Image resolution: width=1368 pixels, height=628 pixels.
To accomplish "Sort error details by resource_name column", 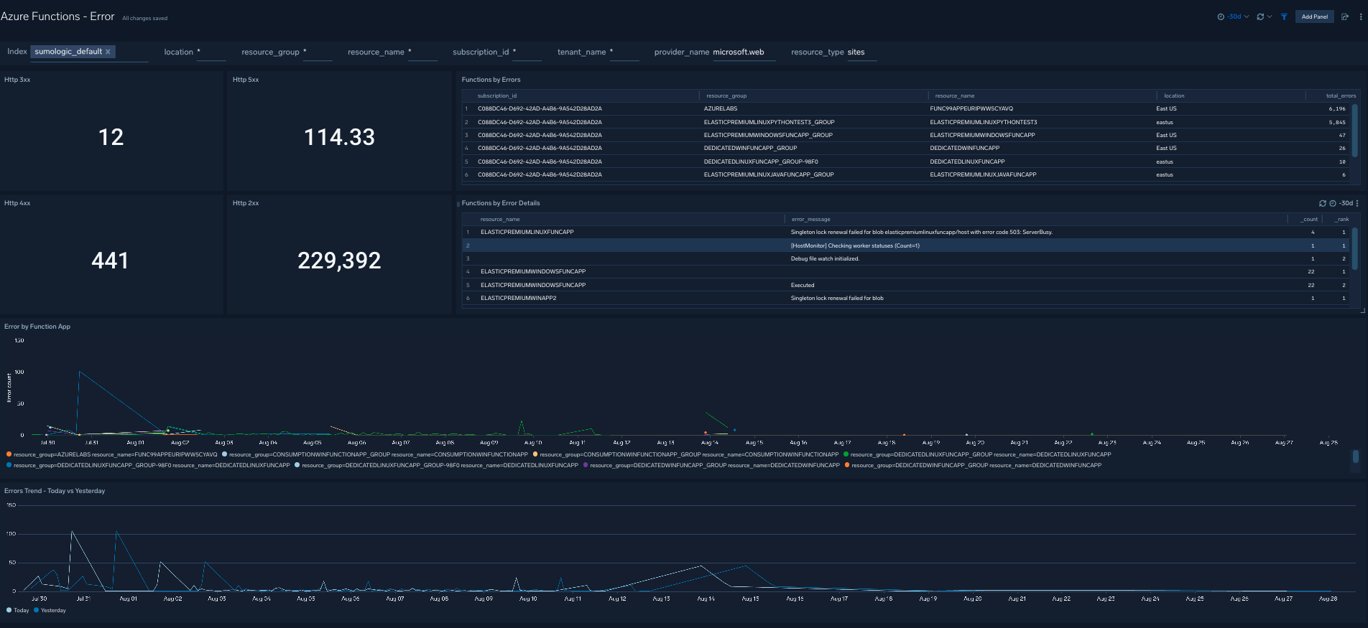I will click(500, 219).
